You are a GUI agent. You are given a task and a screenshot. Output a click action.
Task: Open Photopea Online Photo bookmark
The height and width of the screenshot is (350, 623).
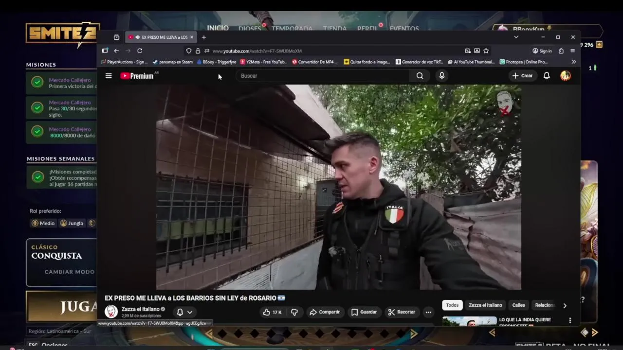click(524, 62)
